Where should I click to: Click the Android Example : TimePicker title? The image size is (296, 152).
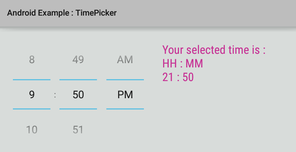click(x=62, y=13)
